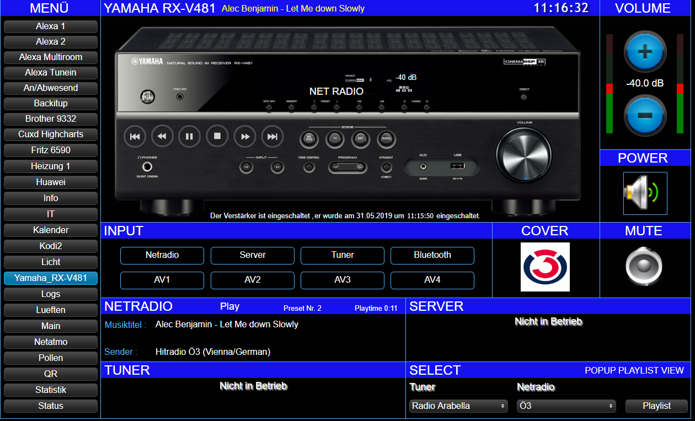Open Alexa 1 menu item
Screen dimensions: 695x421
51,26
